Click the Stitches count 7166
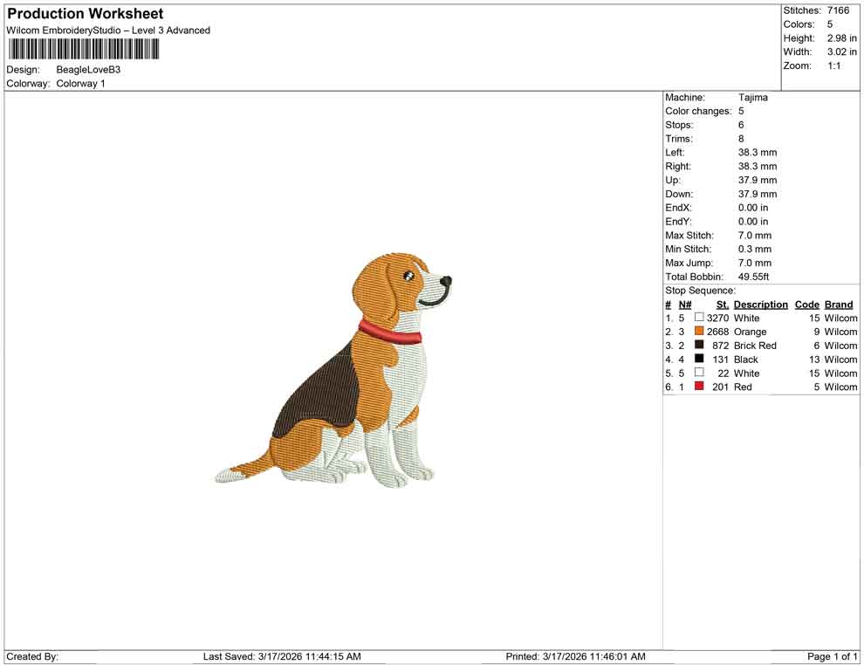864x665 pixels. [x=838, y=10]
